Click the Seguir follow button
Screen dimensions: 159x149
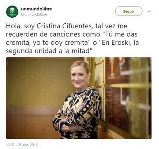(x=129, y=11)
